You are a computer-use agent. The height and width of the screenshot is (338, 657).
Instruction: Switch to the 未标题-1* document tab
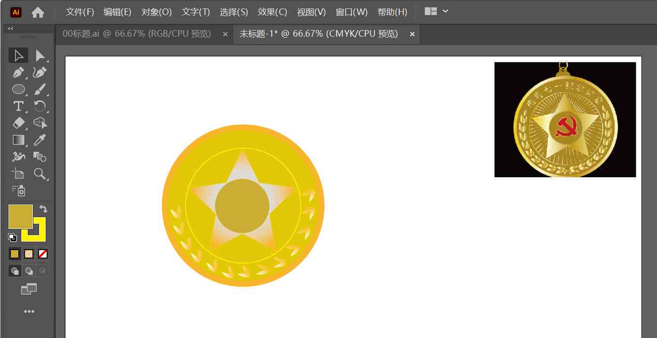(x=318, y=34)
